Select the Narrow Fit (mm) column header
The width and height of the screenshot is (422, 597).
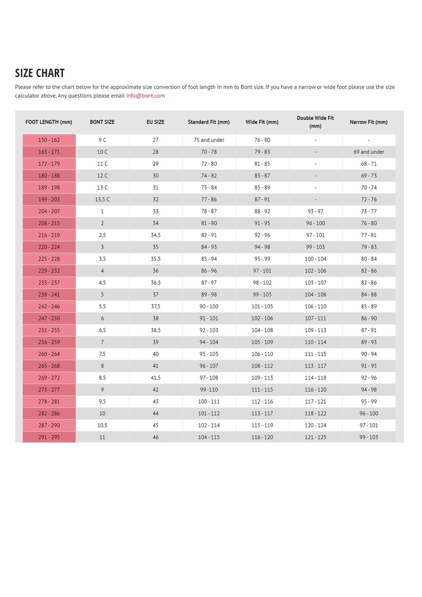(369, 122)
